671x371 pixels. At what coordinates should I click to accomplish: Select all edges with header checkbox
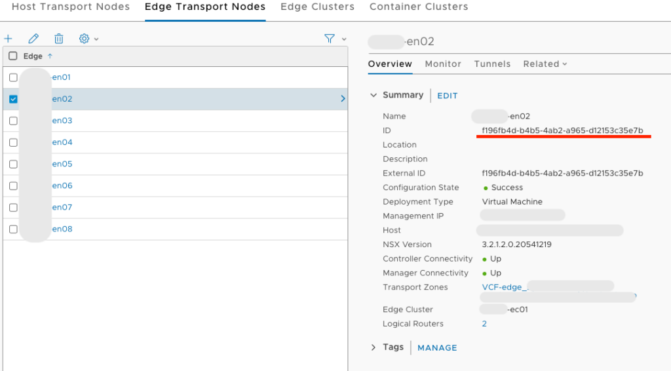(x=13, y=56)
